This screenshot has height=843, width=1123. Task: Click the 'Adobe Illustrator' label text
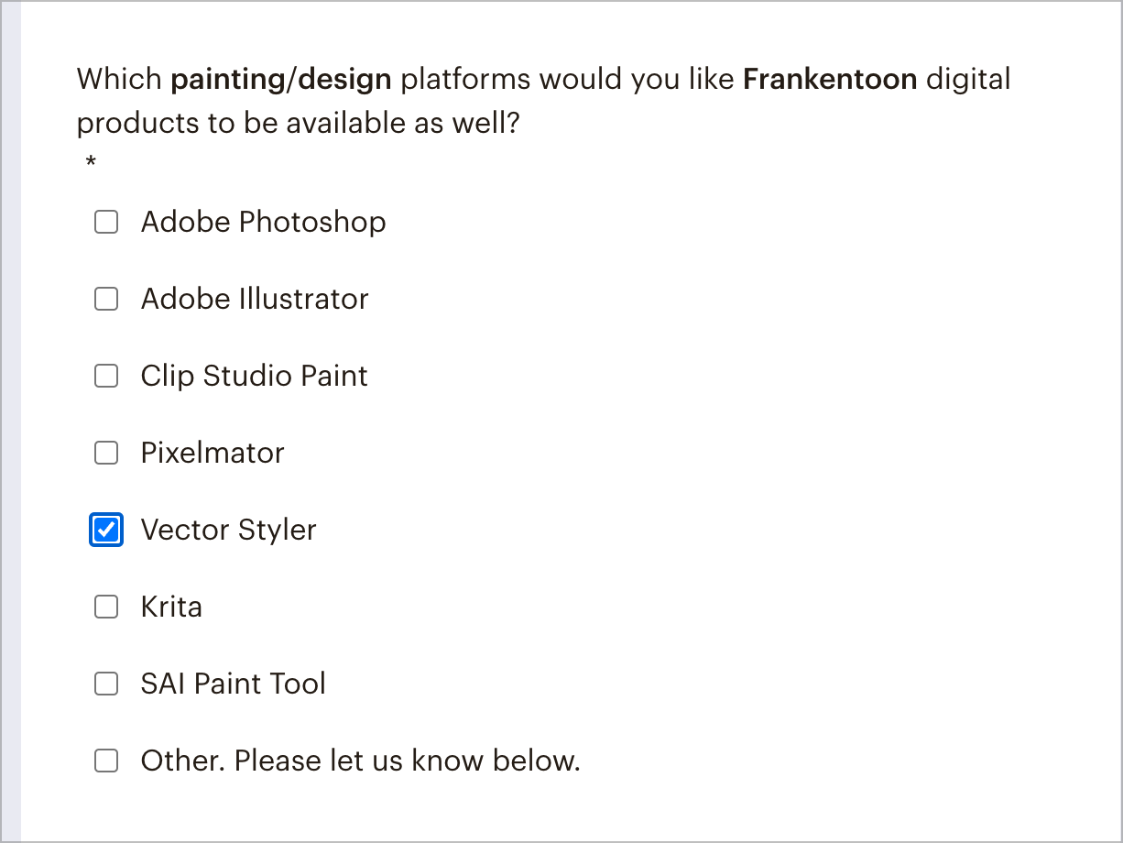coord(255,299)
